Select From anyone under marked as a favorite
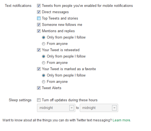Image resolution: width=151 pixels, height=131 pixels. click(x=44, y=82)
